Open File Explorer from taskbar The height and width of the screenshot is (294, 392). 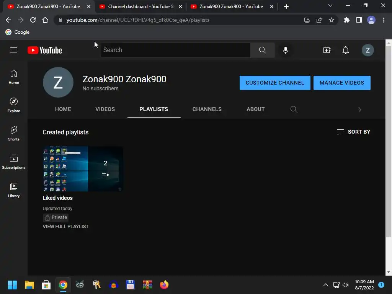click(29, 285)
